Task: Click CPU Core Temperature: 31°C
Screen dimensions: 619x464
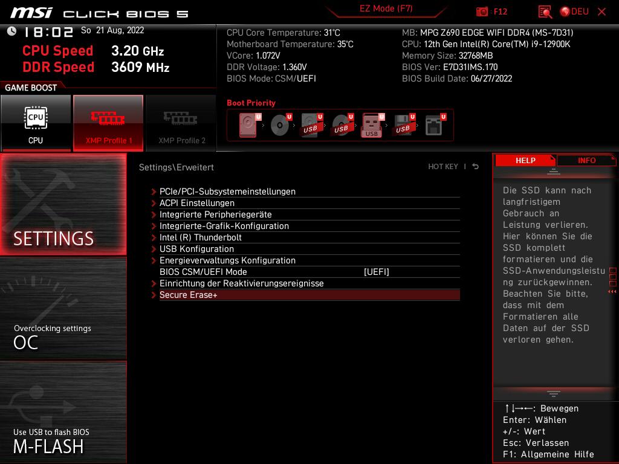Action: click(x=283, y=33)
